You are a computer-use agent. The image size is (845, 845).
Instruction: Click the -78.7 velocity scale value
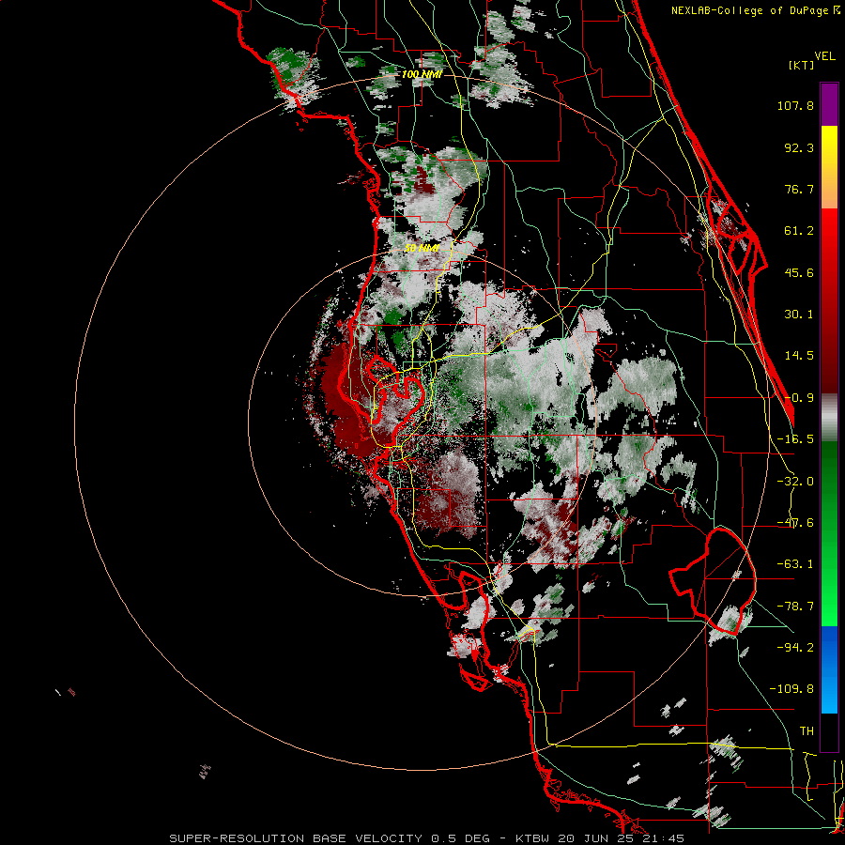click(x=795, y=607)
